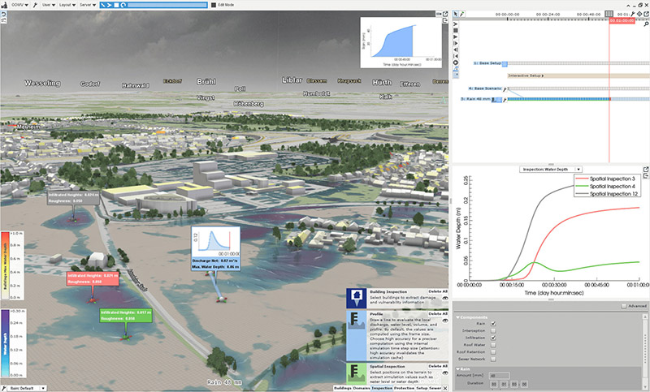
Task: Click the timeline target/center icon
Action: pos(639,14)
